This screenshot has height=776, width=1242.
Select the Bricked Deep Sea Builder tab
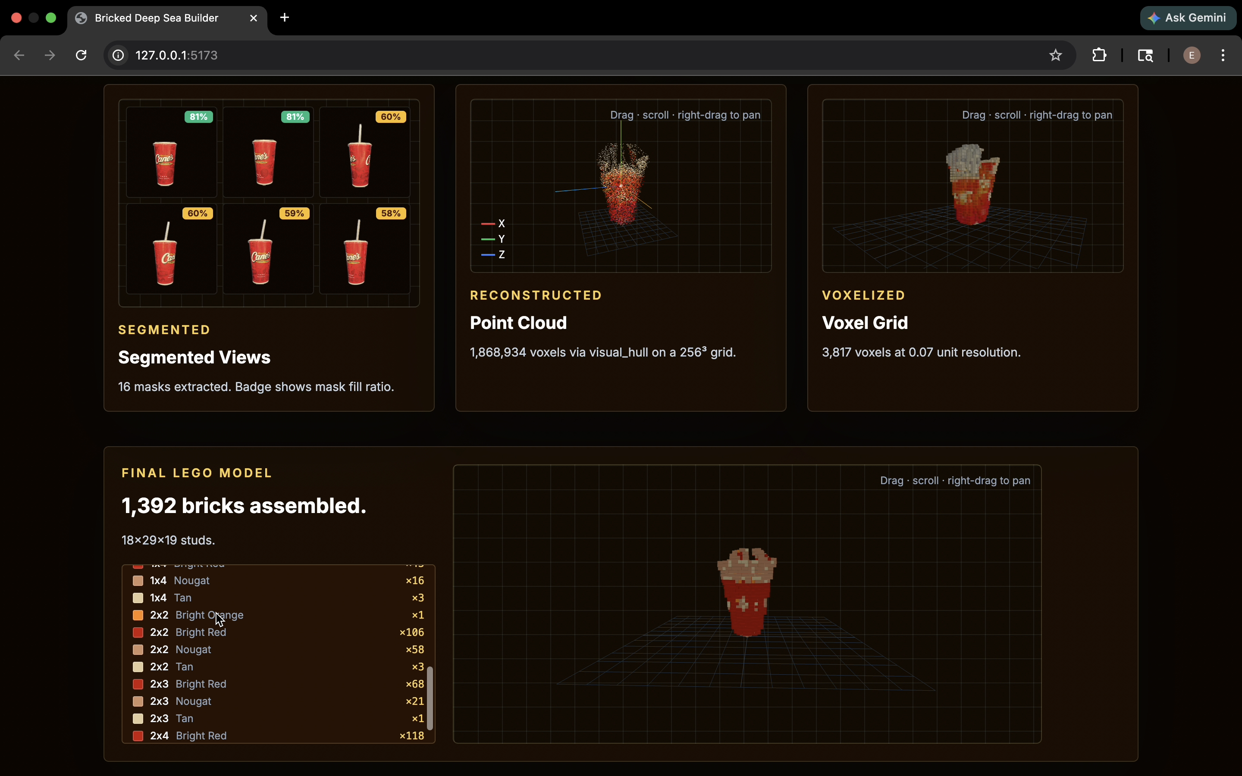157,18
